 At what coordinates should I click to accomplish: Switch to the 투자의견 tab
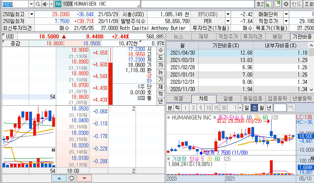tap(253, 37)
